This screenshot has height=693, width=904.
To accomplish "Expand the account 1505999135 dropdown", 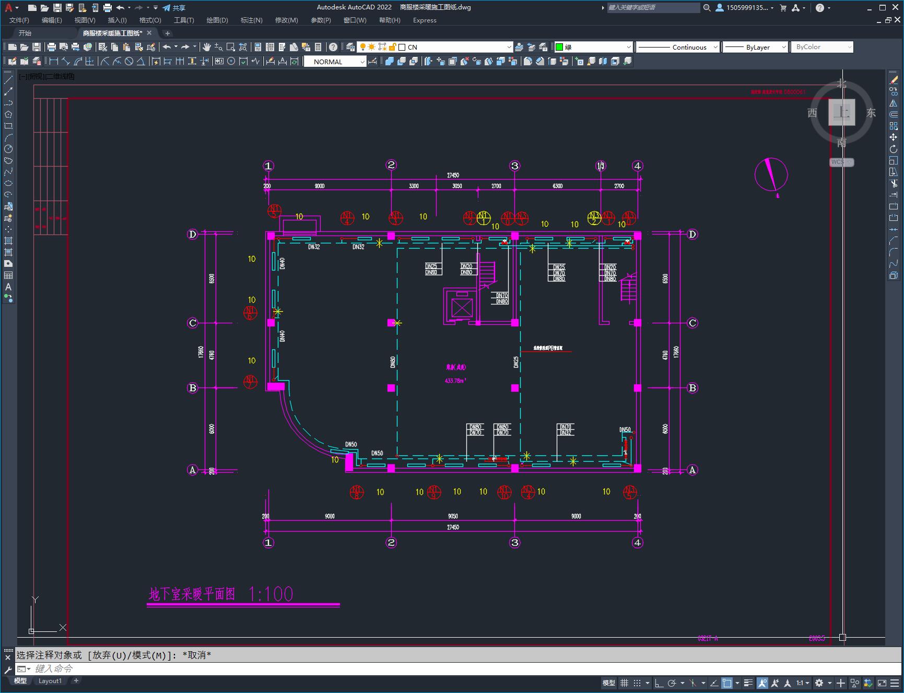I will point(772,8).
